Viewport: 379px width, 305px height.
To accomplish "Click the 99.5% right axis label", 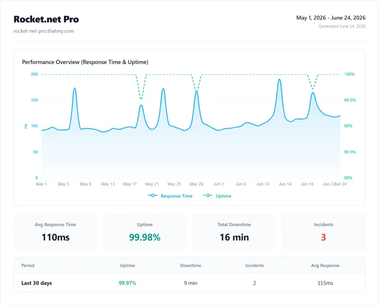I will click(x=350, y=100).
